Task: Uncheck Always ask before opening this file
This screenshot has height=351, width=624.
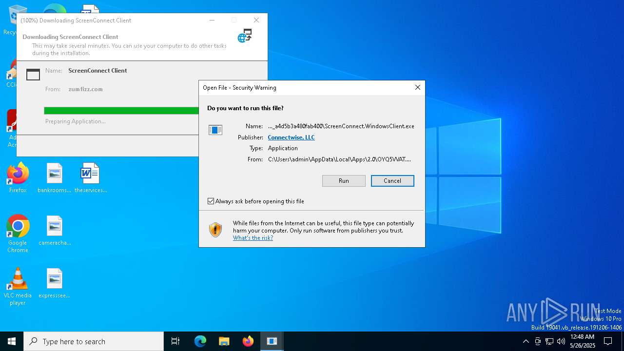Action: [x=211, y=201]
